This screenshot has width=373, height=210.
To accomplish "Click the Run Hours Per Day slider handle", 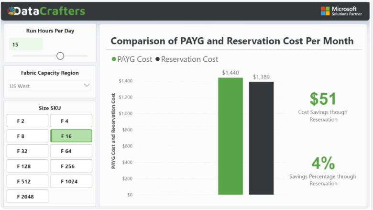I will click(60, 56).
